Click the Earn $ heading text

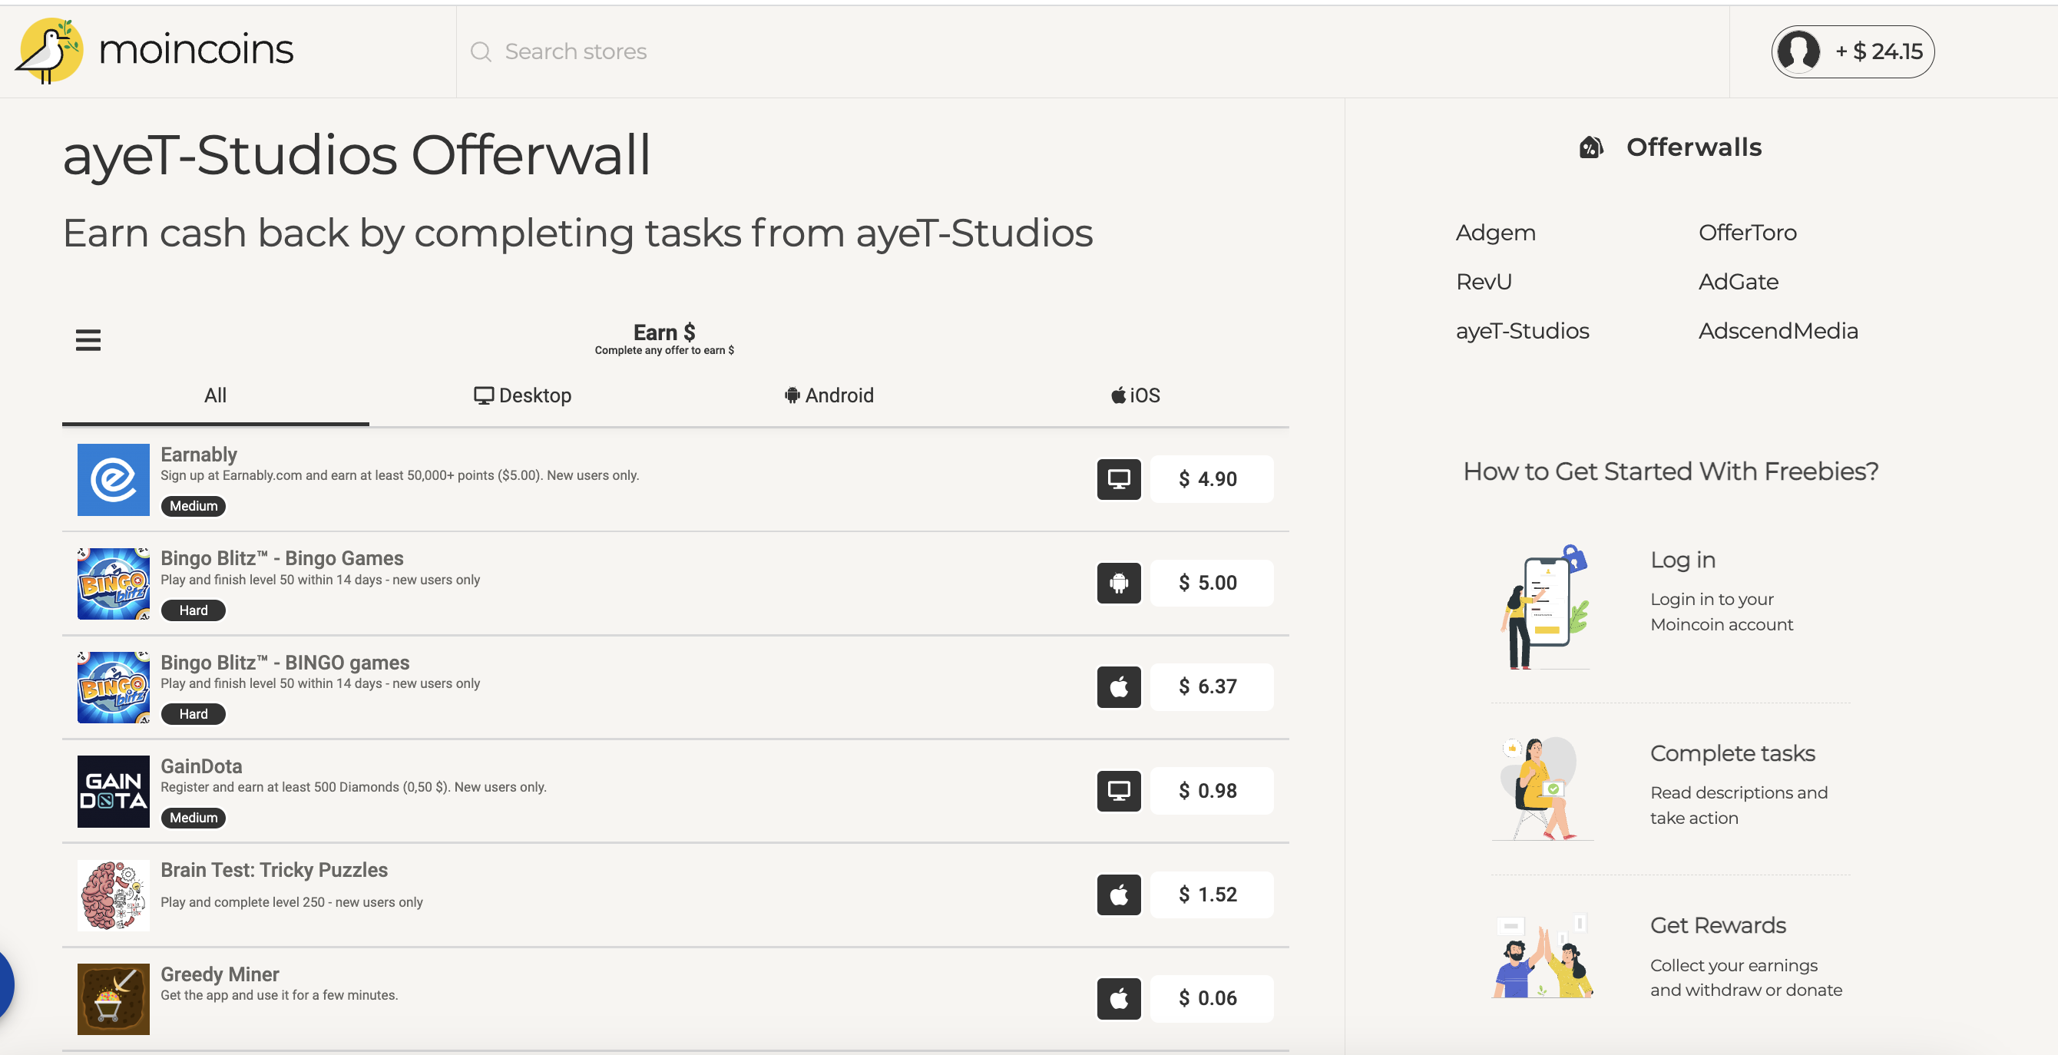(664, 332)
